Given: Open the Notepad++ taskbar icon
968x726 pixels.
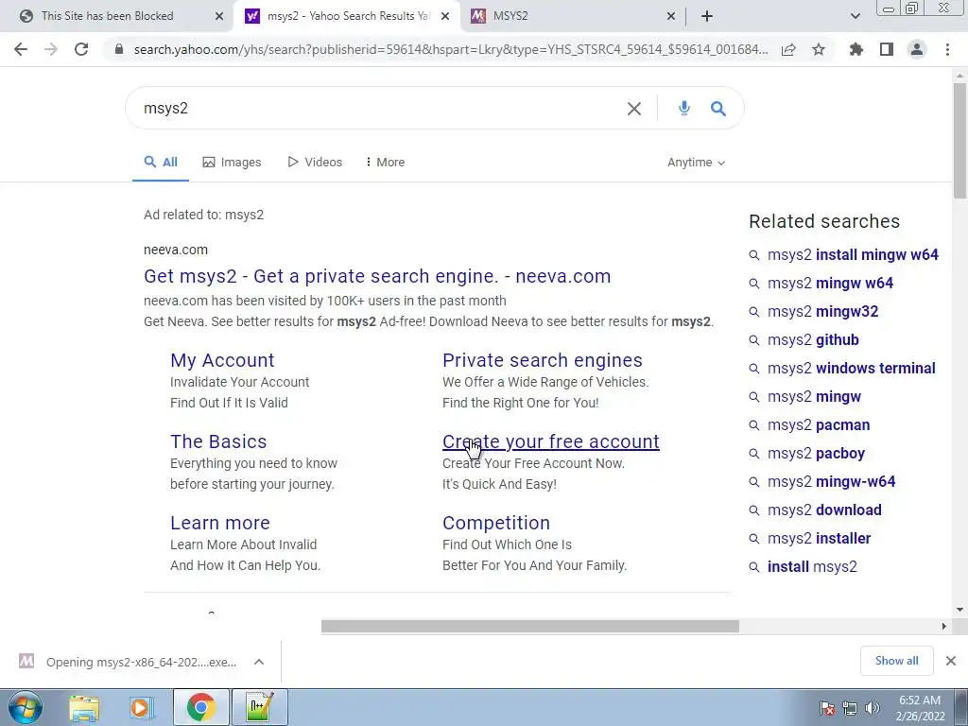Looking at the screenshot, I should coord(260,708).
